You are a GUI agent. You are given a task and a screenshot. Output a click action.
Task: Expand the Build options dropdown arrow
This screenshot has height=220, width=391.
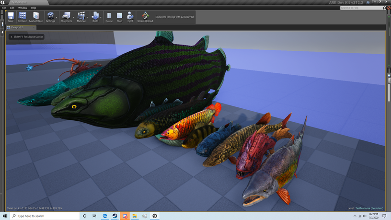(x=101, y=17)
